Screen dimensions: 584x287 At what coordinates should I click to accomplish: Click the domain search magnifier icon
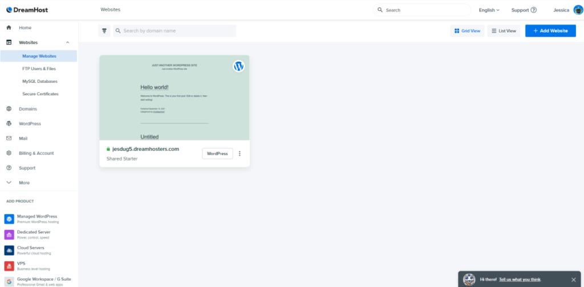pyautogui.click(x=118, y=31)
